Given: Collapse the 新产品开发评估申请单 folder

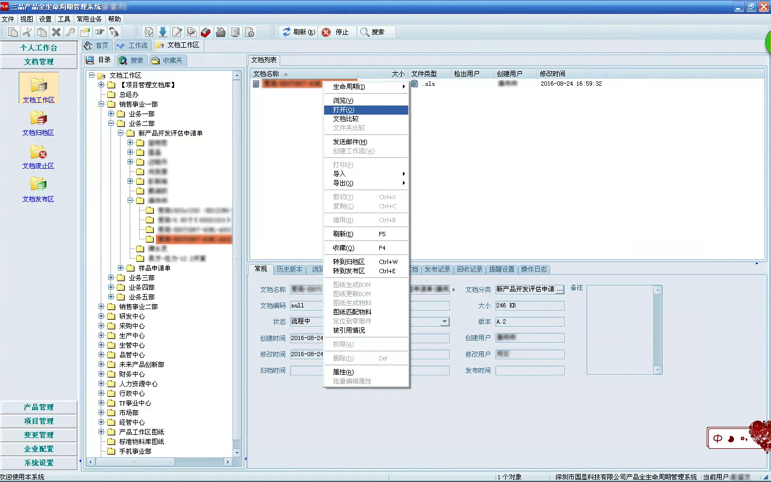Looking at the screenshot, I should tap(121, 133).
